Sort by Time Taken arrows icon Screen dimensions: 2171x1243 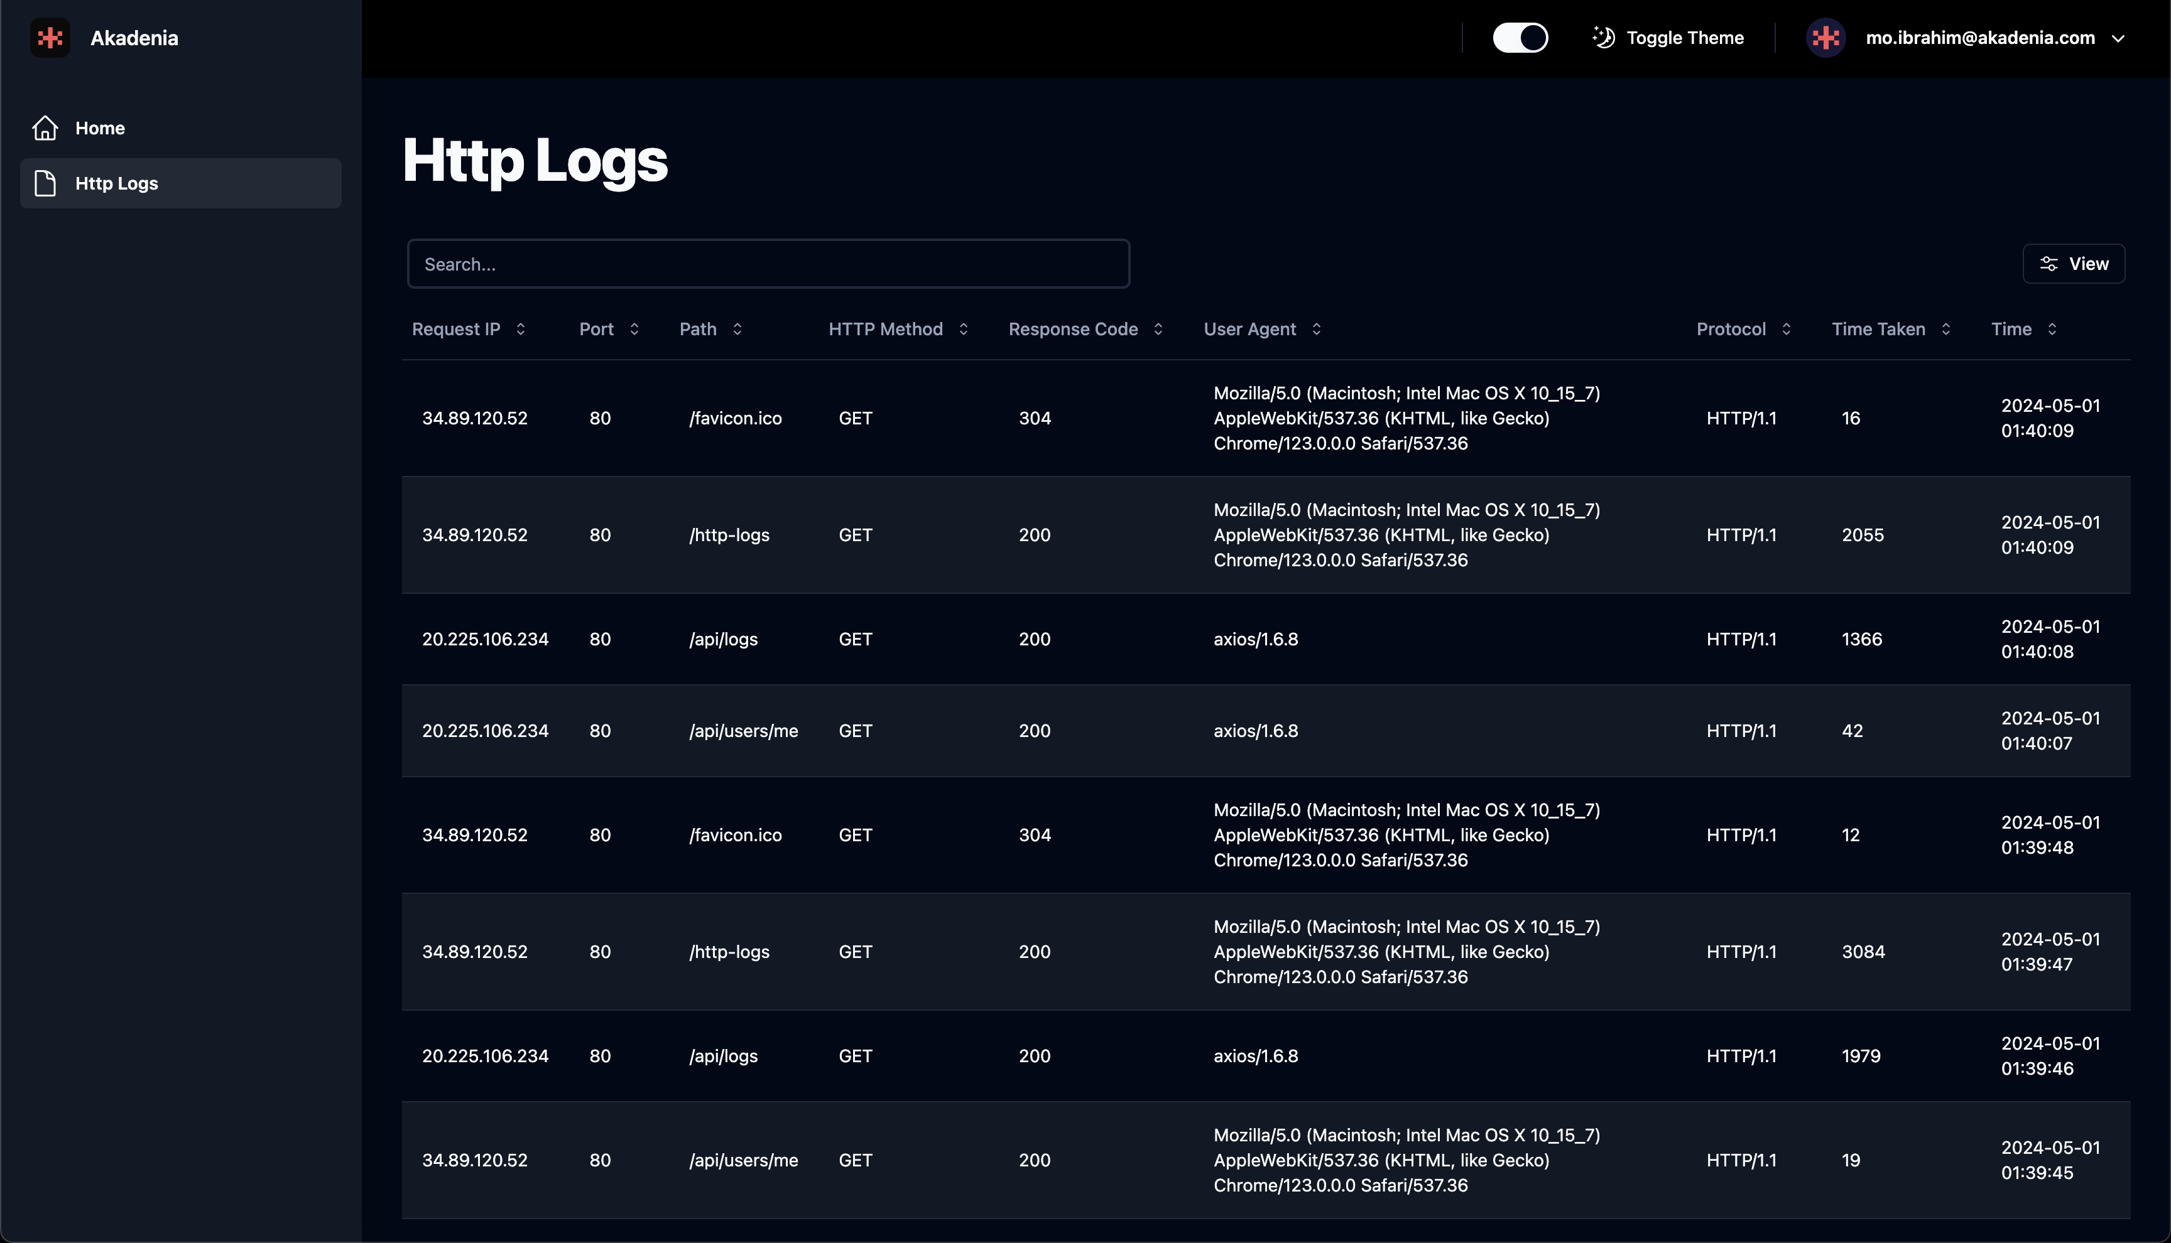click(x=1945, y=330)
